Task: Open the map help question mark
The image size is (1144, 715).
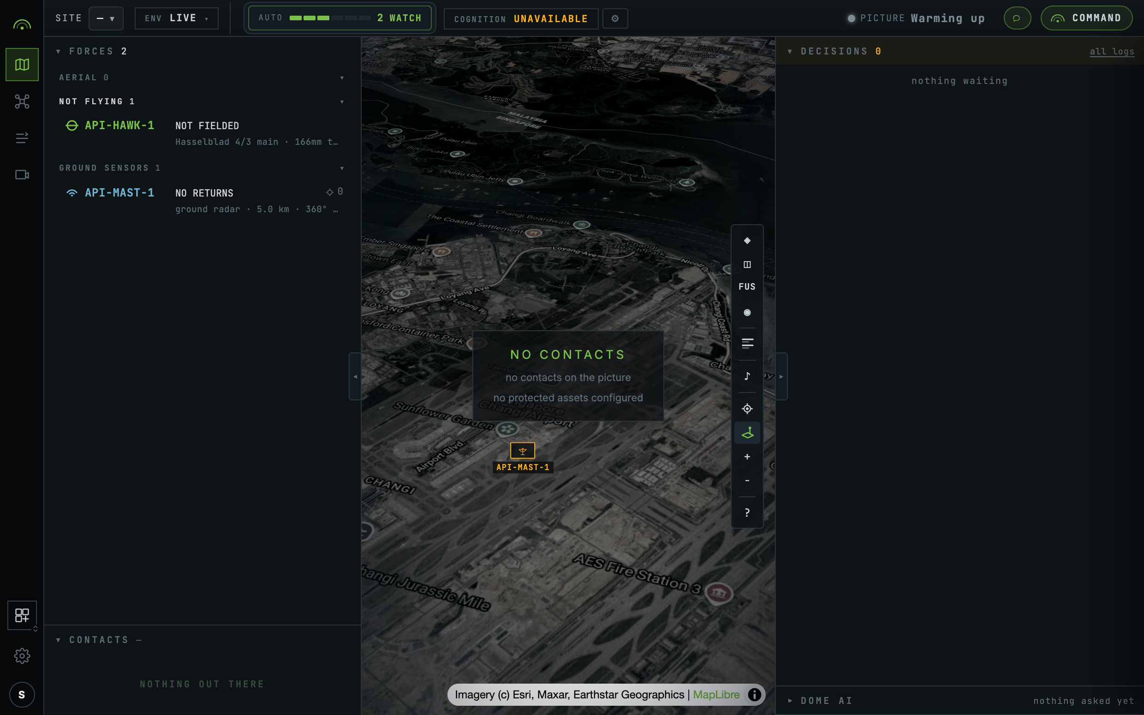Action: point(747,512)
